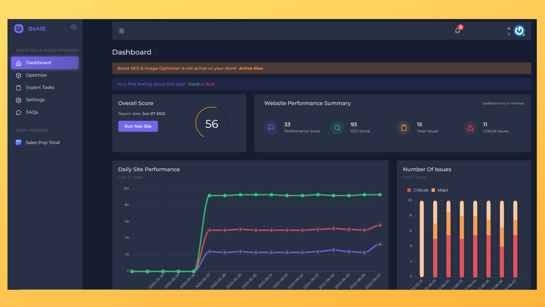This screenshot has height=307, width=545.
Task: Click the Expert Tasks clipboard icon
Action: [x=18, y=88]
